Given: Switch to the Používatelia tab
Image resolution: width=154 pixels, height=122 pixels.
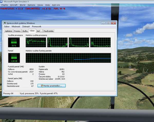Looking at the screenshot, I should 49,31.
